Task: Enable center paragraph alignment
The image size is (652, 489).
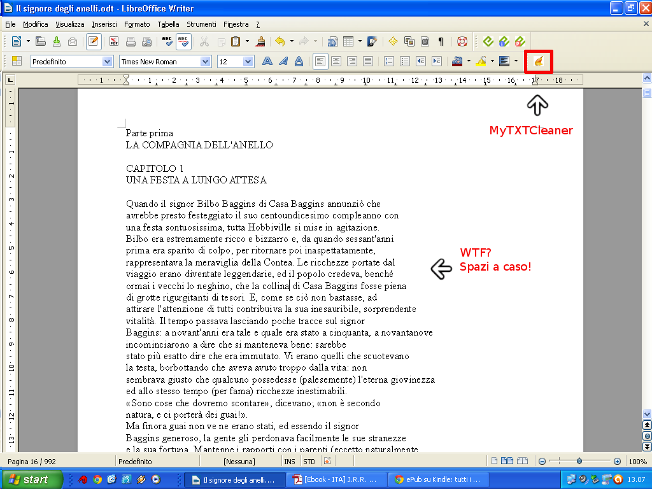Action: pos(336,62)
